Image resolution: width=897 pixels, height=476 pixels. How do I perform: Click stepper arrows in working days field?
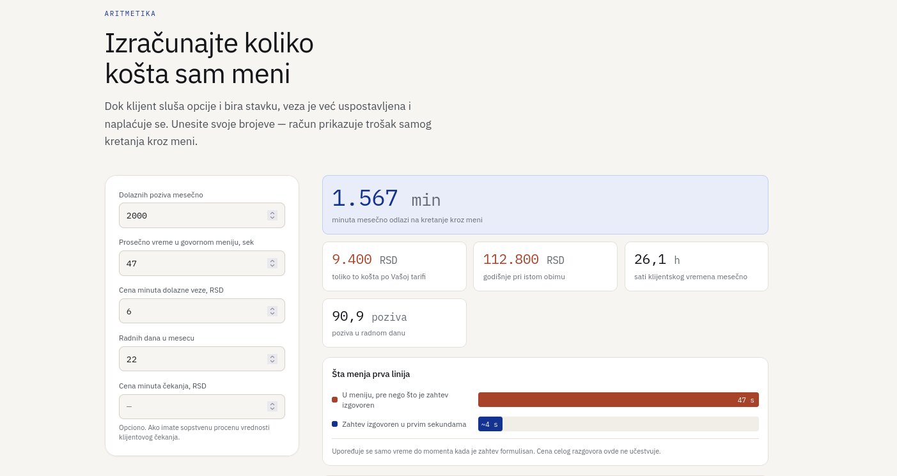tap(272, 359)
